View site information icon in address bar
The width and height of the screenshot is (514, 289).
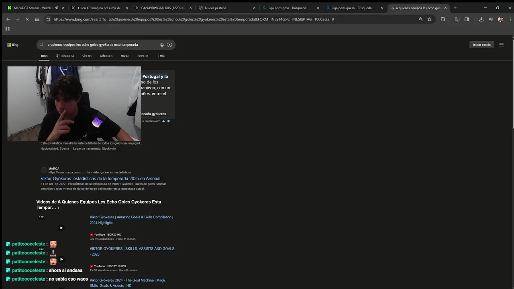48,19
